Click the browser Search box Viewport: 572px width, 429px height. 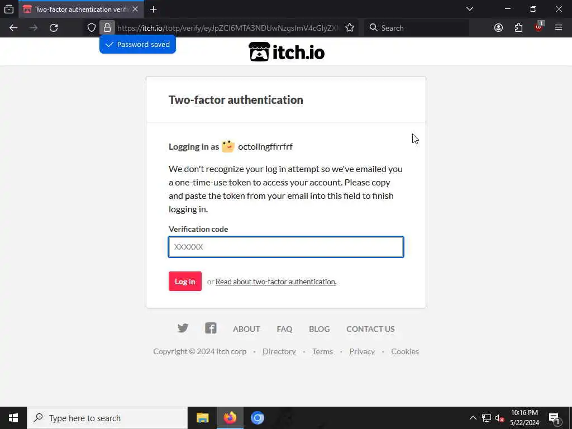[x=417, y=28]
